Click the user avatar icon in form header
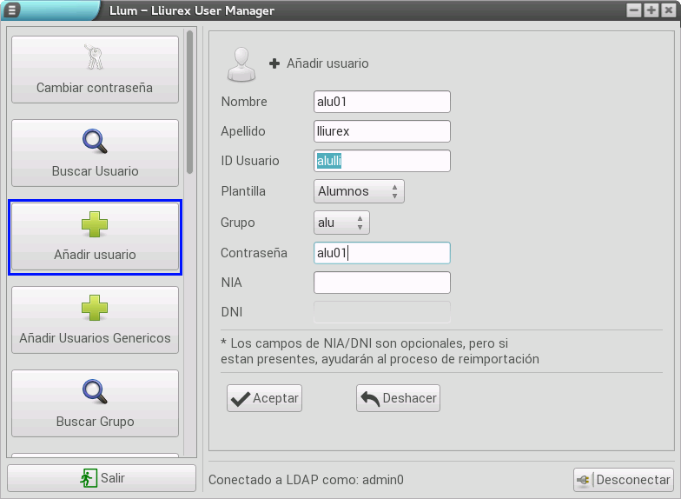 point(240,63)
